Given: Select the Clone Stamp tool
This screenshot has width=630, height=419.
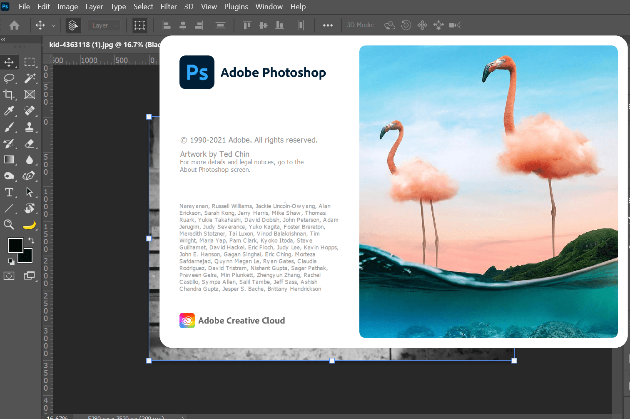Looking at the screenshot, I should click(30, 127).
